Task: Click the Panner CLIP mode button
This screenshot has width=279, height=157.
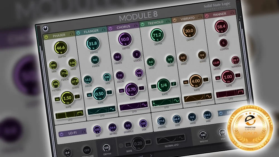Action: coord(216,63)
